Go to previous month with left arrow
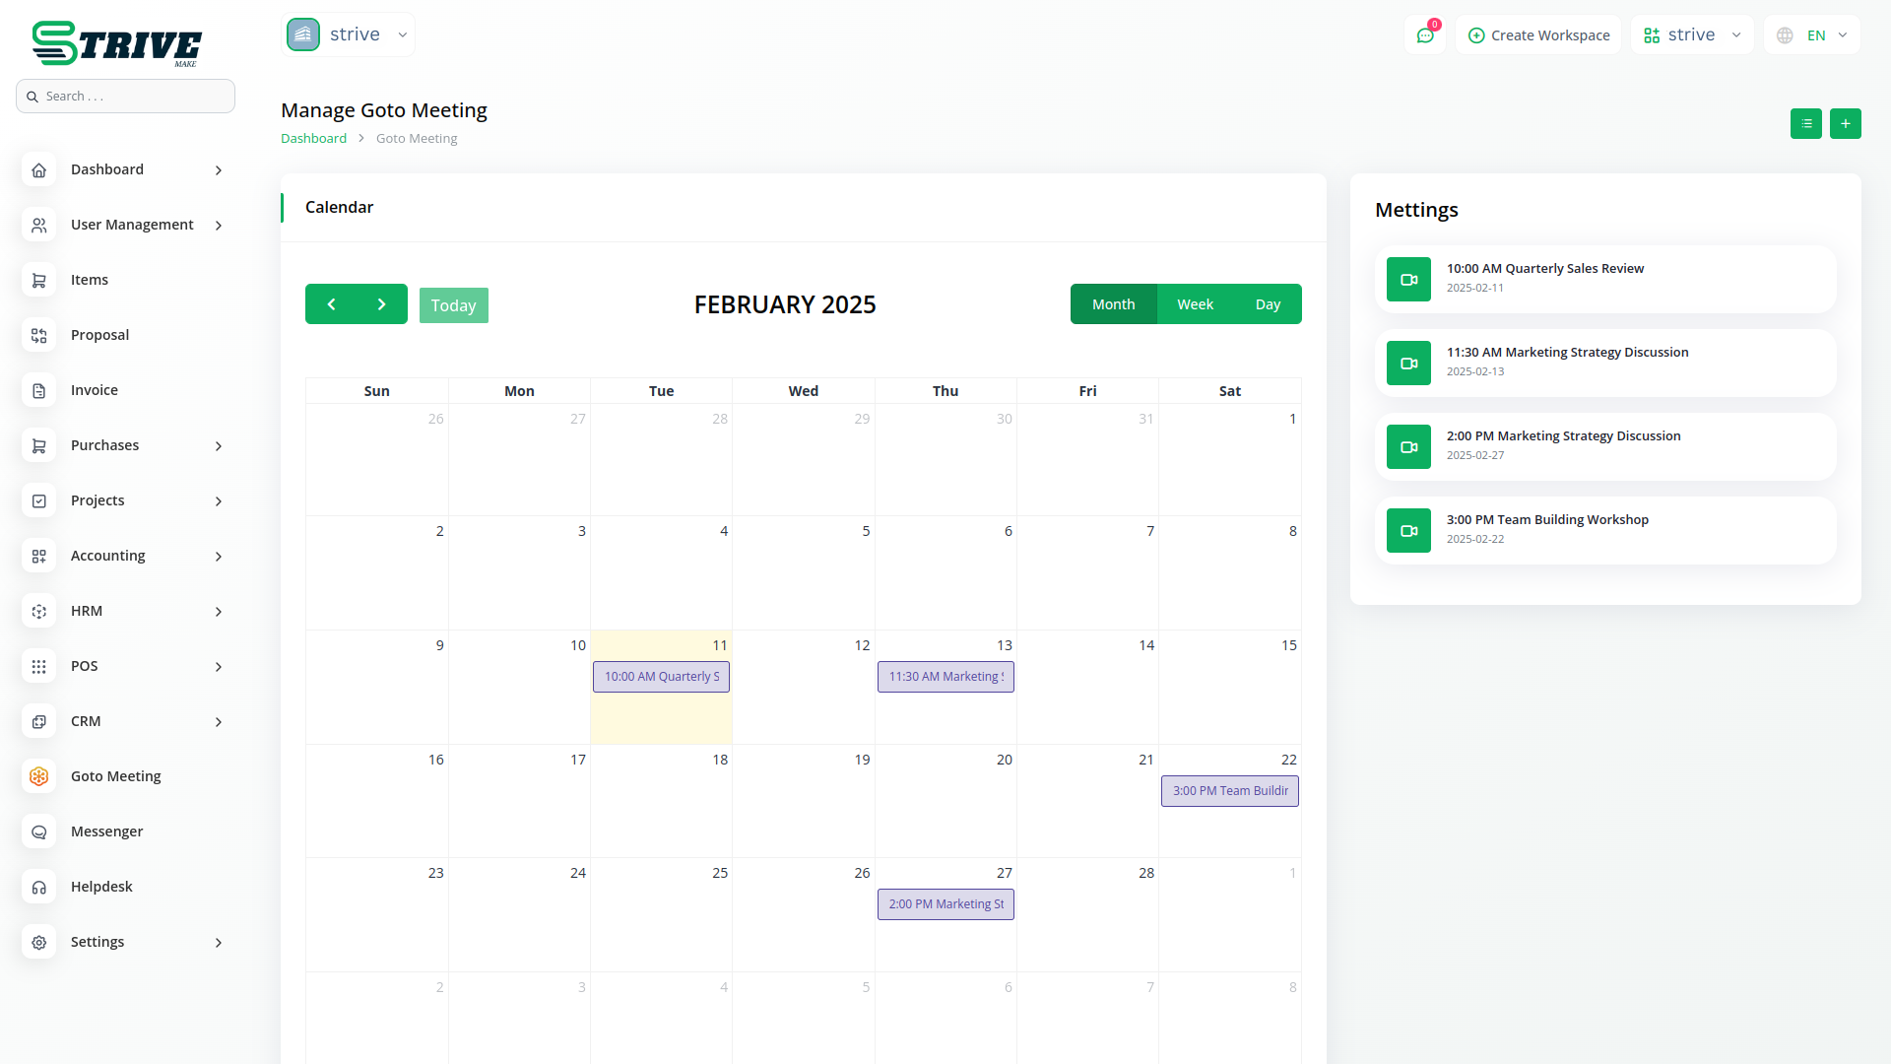The image size is (1891, 1064). pyautogui.click(x=331, y=304)
